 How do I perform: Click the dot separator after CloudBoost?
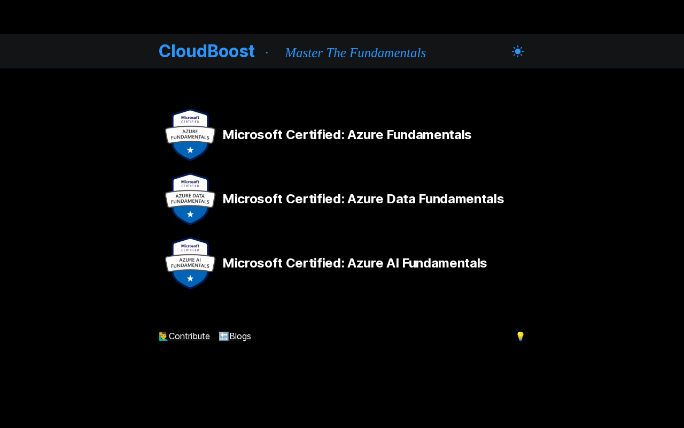267,52
